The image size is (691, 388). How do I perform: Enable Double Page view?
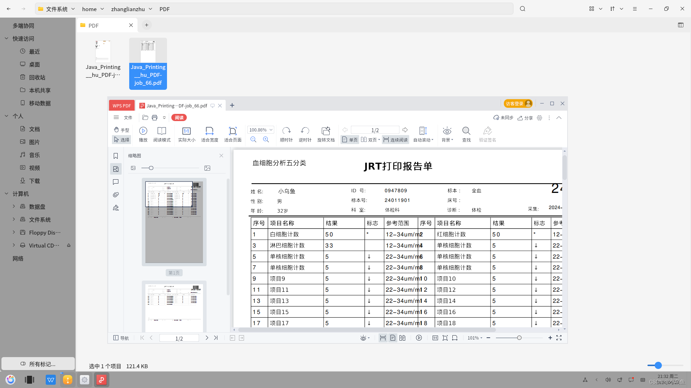(370, 140)
